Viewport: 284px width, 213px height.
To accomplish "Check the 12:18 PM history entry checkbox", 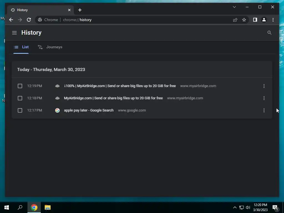I will pos(20,98).
